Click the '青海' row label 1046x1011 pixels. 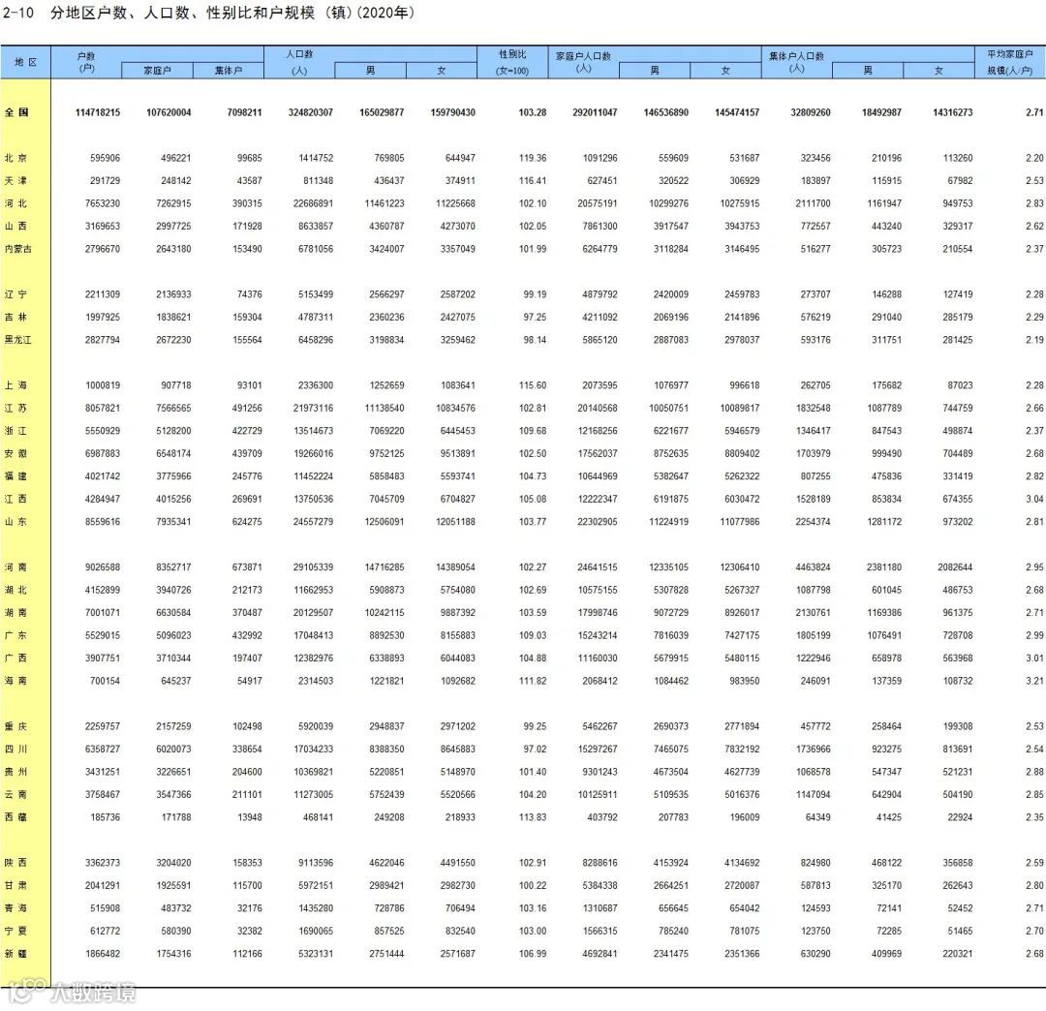pos(16,907)
